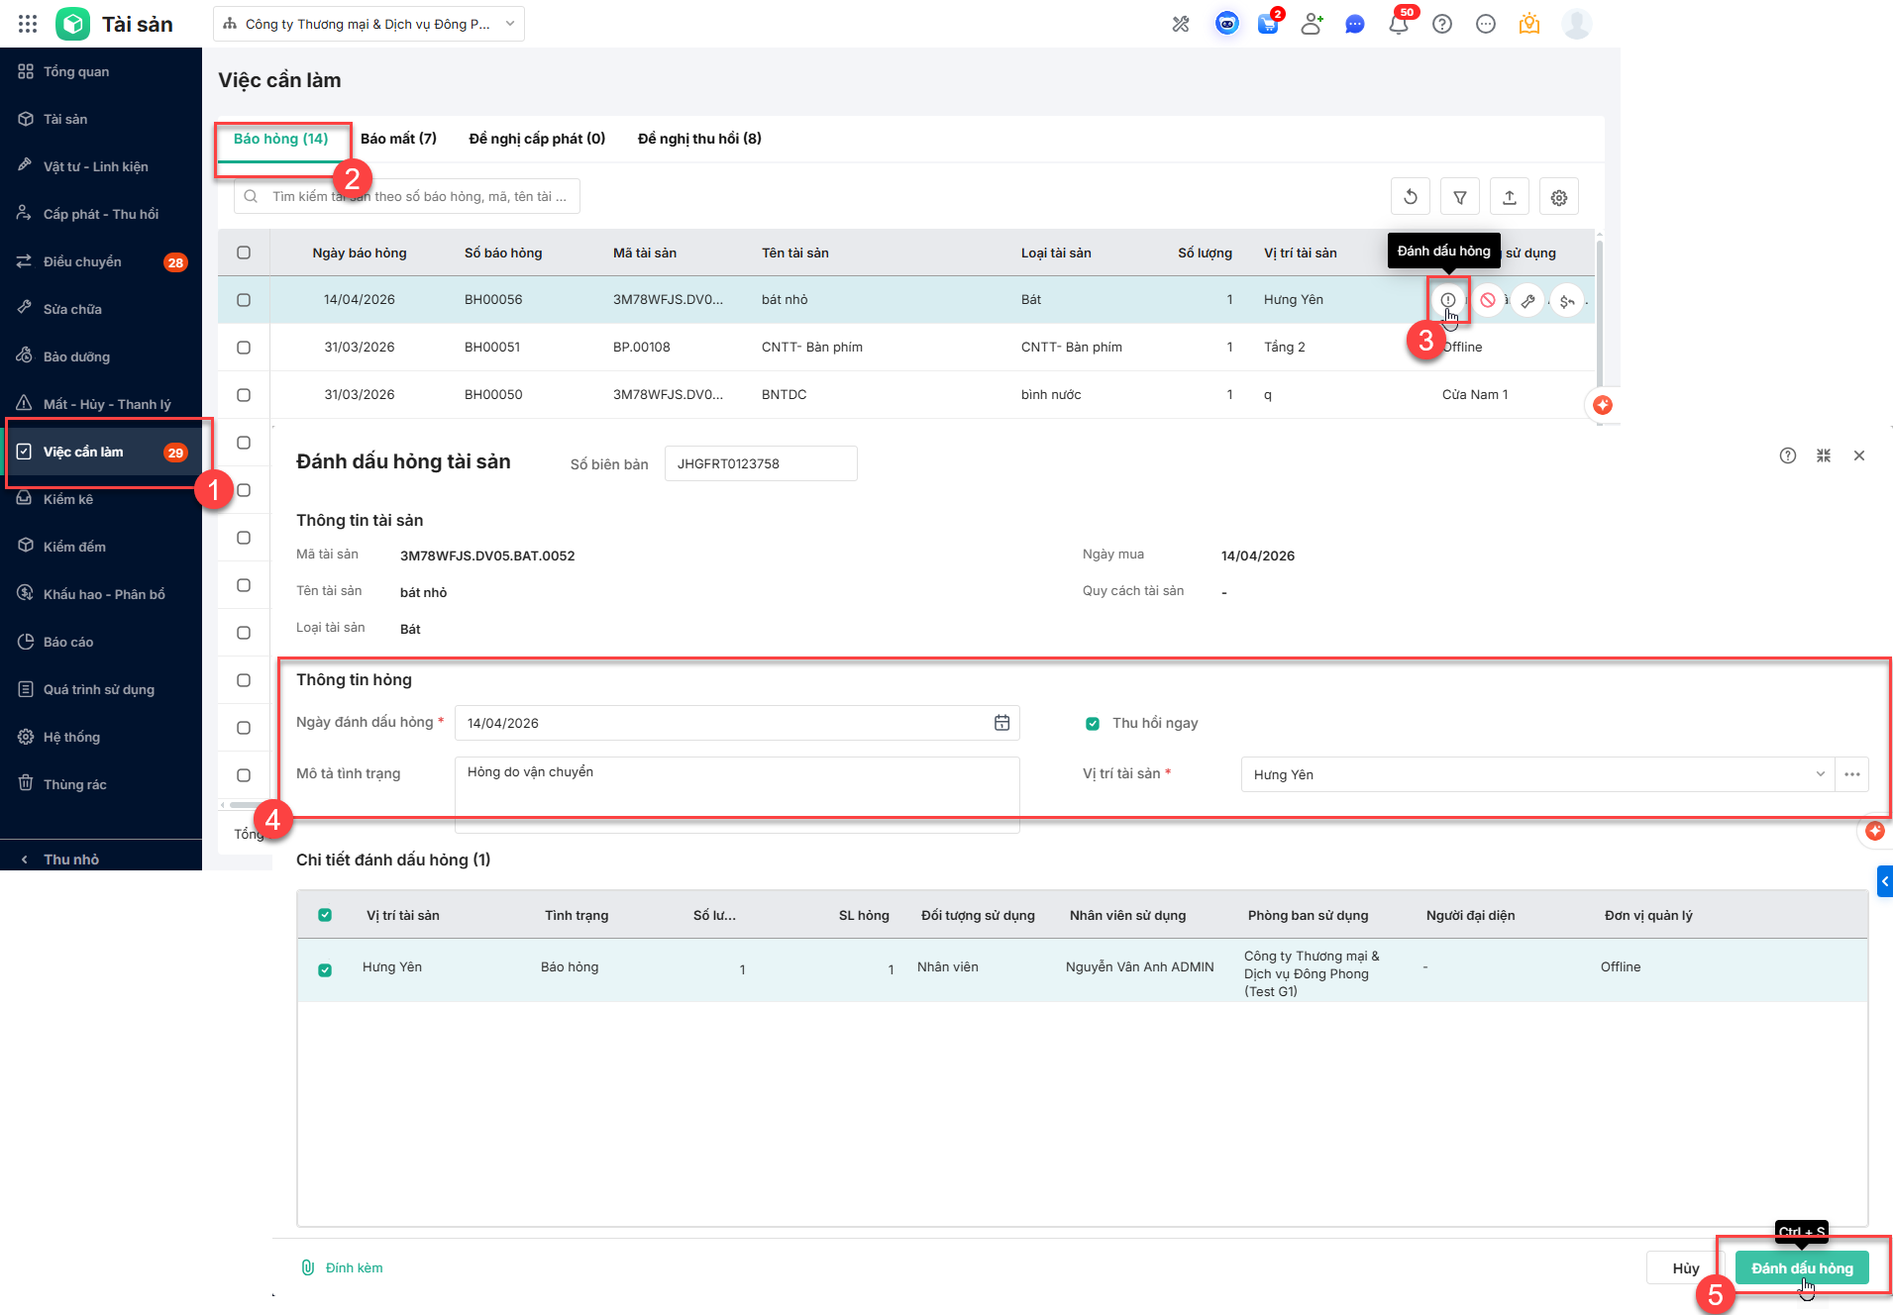
Task: Click the 'Hủy' cancel button
Action: coord(1685,1268)
